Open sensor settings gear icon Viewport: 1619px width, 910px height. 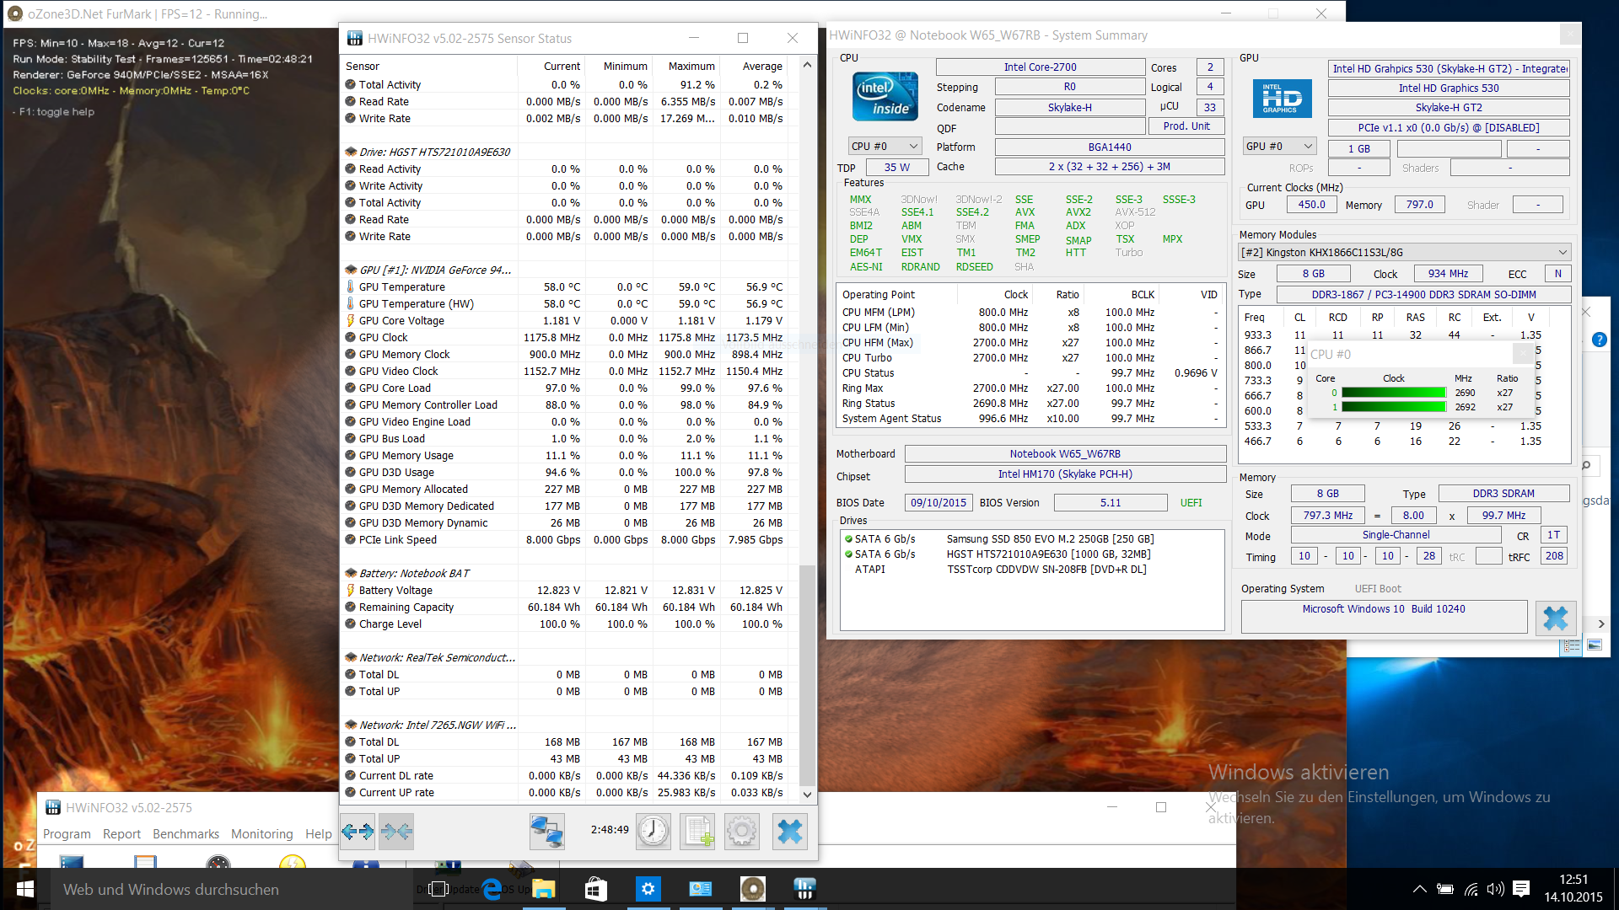tap(742, 832)
